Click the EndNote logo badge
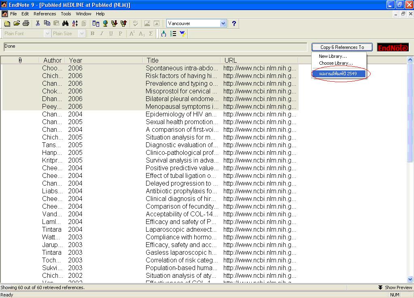Screen dimensions: 414x298 click(393, 47)
